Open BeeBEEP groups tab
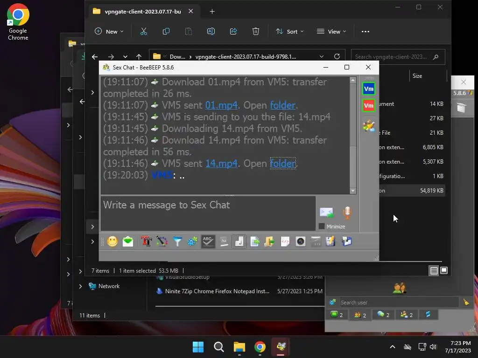The image size is (478, 358). click(x=407, y=315)
